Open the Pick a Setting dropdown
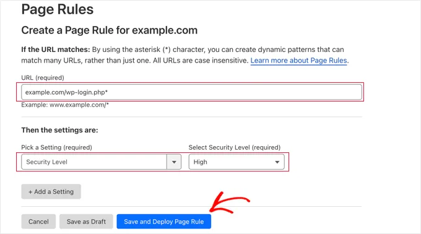The image size is (421, 234). pyautogui.click(x=101, y=162)
